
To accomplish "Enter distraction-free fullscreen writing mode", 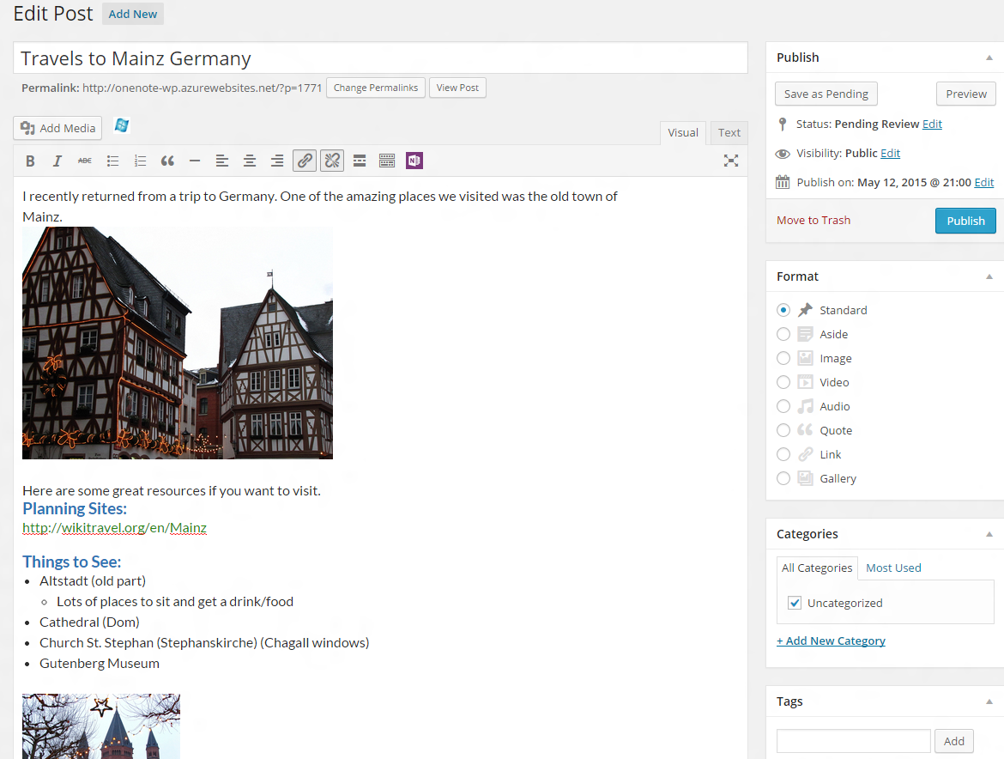I will pyautogui.click(x=730, y=161).
